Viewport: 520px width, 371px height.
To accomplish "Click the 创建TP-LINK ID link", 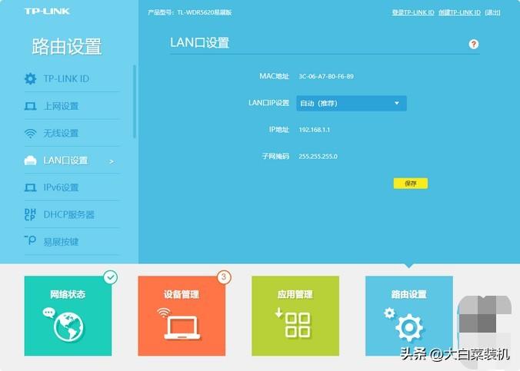I will click(459, 13).
